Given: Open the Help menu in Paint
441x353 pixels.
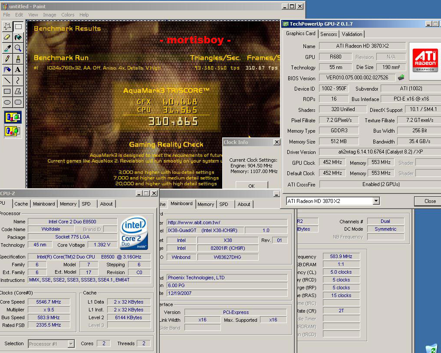Looking at the screenshot, I should click(x=84, y=15).
